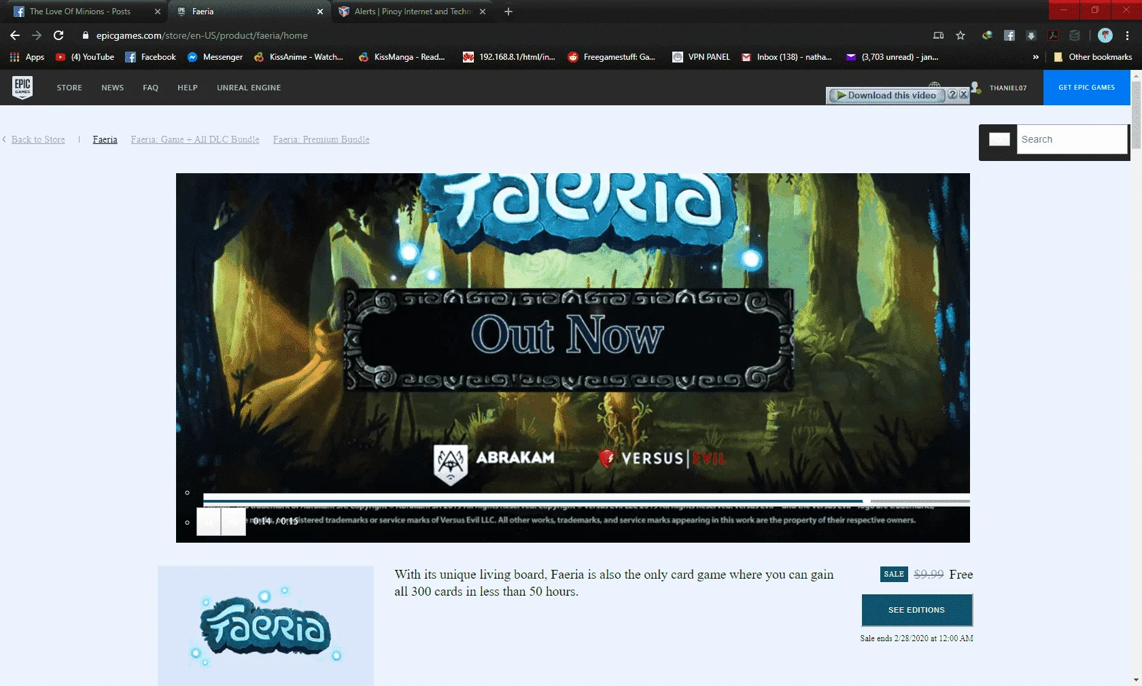
Task: Click the cast/device icon in address bar
Action: click(x=938, y=35)
